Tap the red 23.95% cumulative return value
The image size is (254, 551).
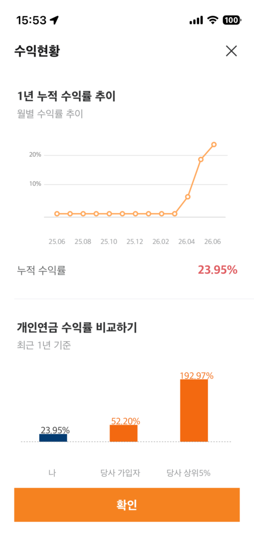[x=217, y=270]
